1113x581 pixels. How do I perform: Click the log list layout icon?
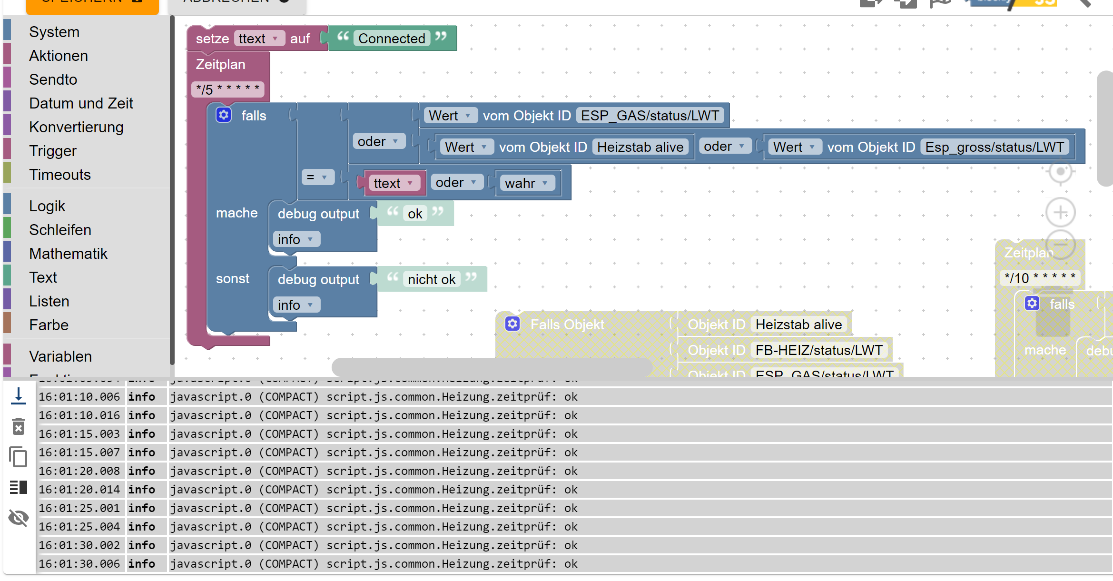(18, 487)
